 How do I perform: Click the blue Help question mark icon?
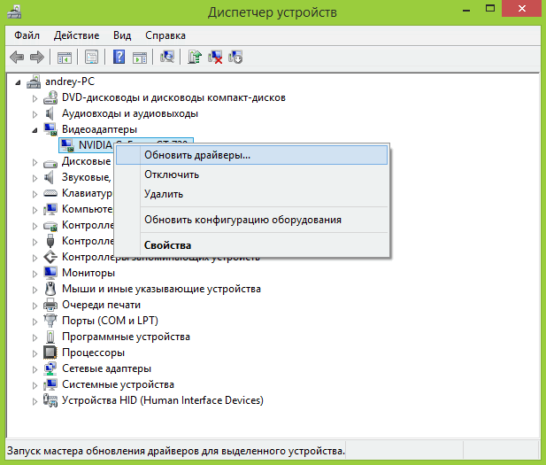pyautogui.click(x=119, y=58)
